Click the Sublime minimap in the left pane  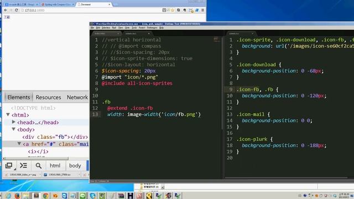(216, 39)
